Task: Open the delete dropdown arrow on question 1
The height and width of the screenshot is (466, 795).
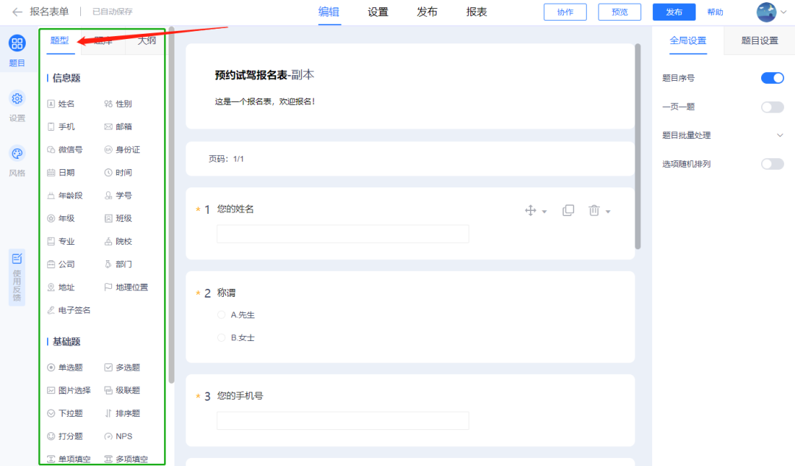Action: [608, 212]
